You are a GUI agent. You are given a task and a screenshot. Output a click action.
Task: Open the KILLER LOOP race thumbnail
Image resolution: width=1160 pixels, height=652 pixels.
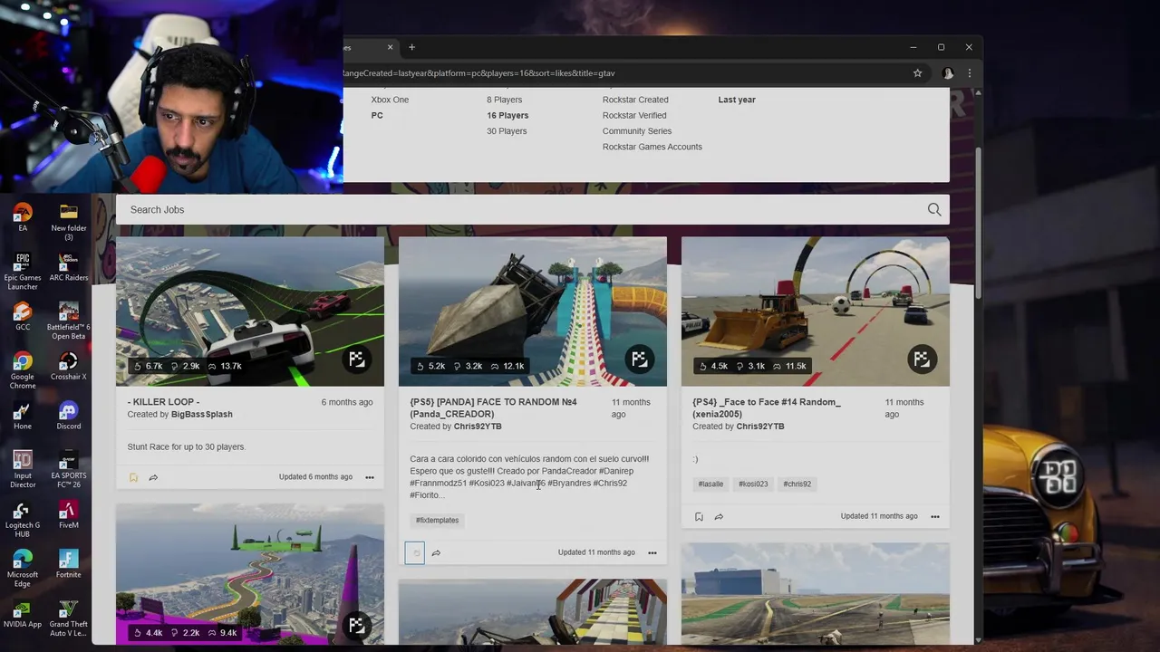[250, 312]
